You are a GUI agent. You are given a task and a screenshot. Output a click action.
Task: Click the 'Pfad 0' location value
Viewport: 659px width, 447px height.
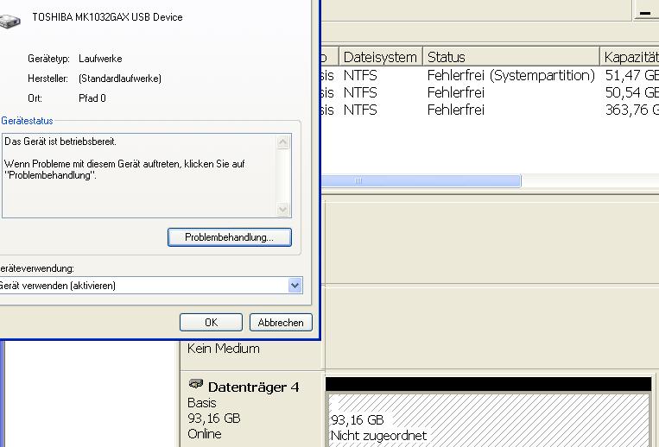[92, 98]
